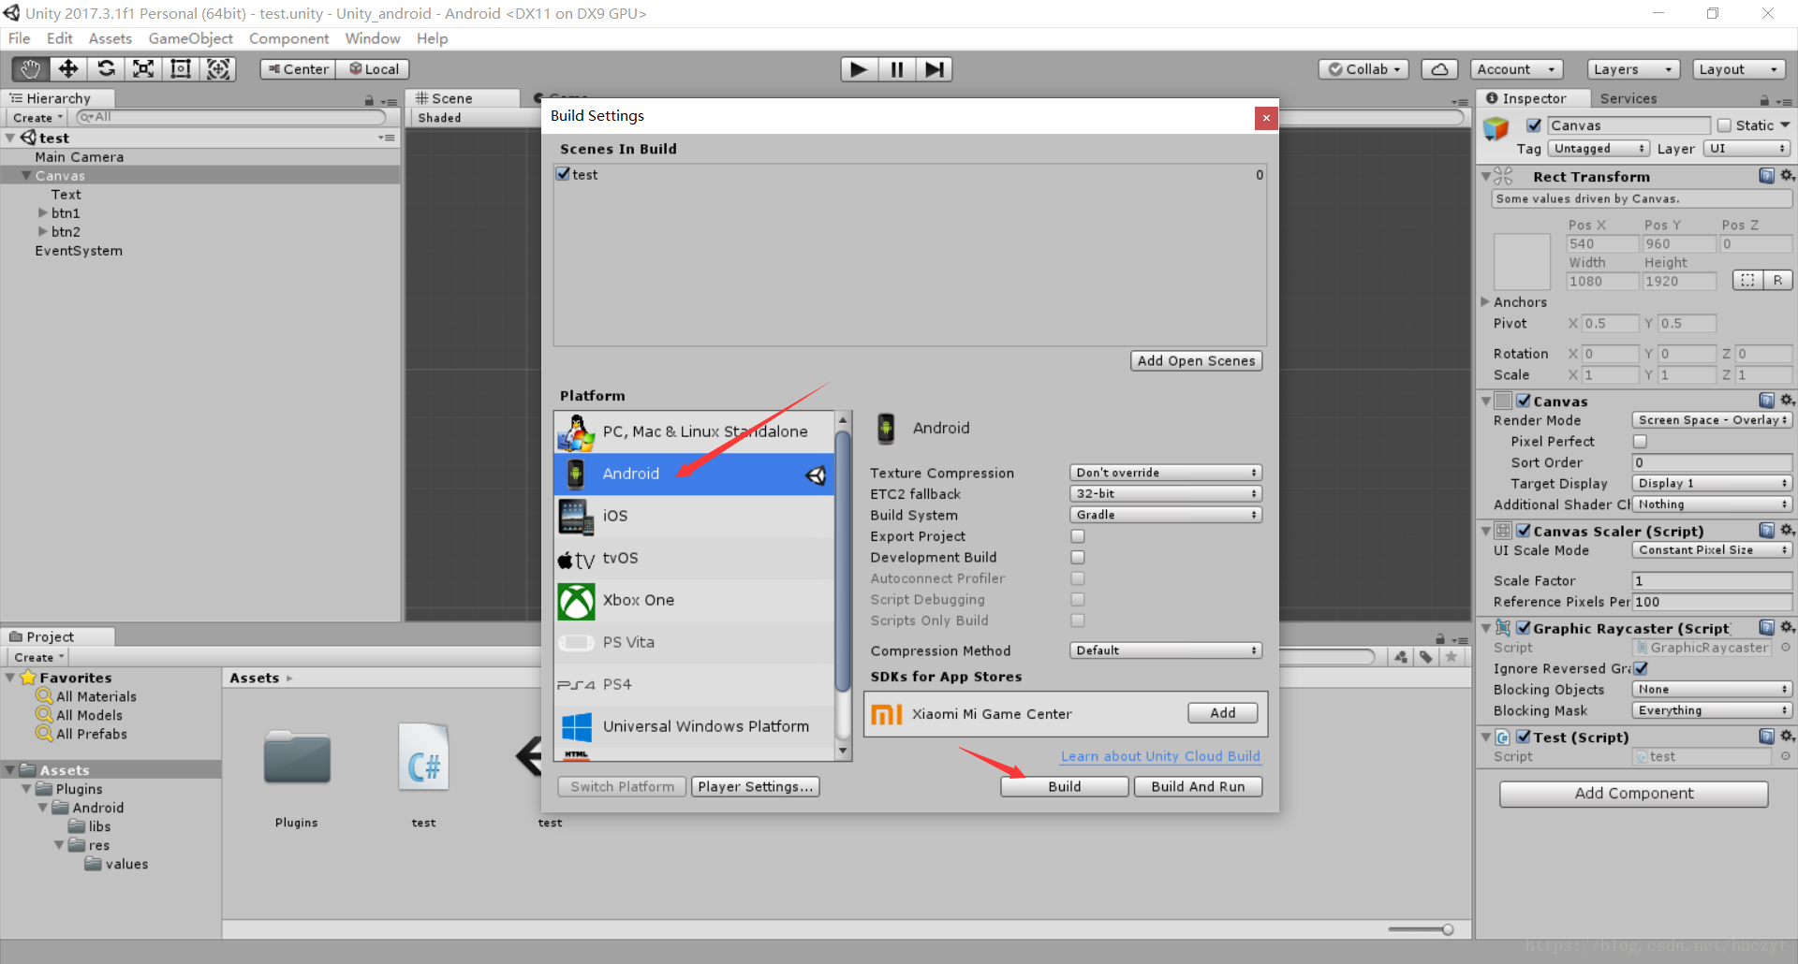
Task: Click the Pause button
Action: pos(896,69)
